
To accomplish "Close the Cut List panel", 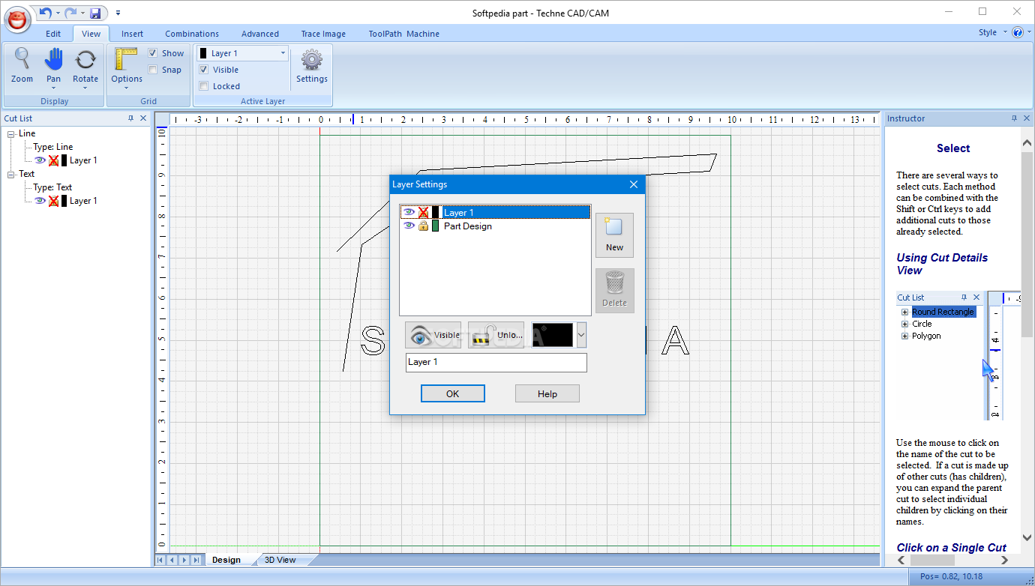I will (x=143, y=118).
